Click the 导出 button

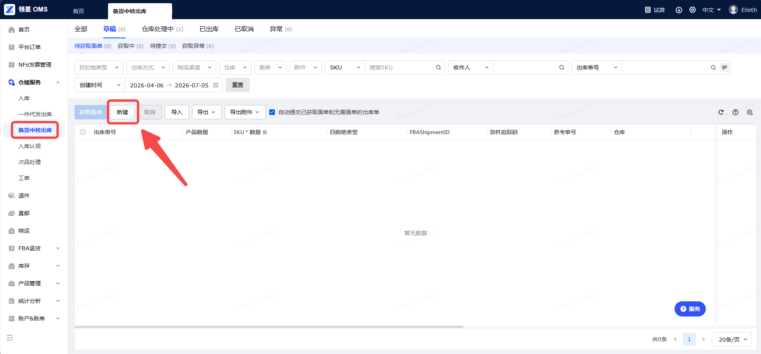click(x=207, y=112)
